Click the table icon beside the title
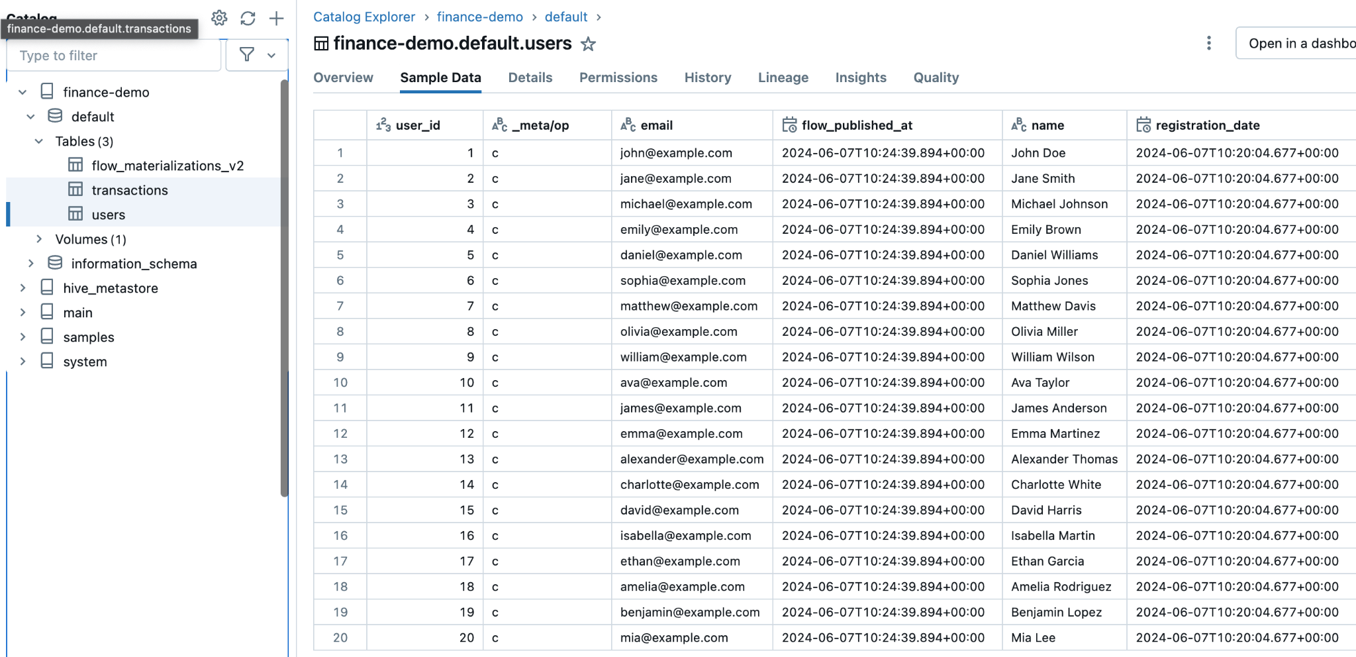This screenshot has height=657, width=1356. [321, 44]
